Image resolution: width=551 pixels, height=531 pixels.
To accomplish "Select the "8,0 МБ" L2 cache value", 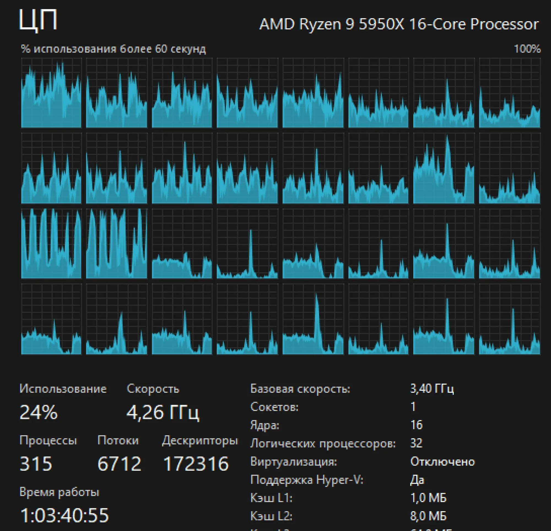I will tap(428, 516).
